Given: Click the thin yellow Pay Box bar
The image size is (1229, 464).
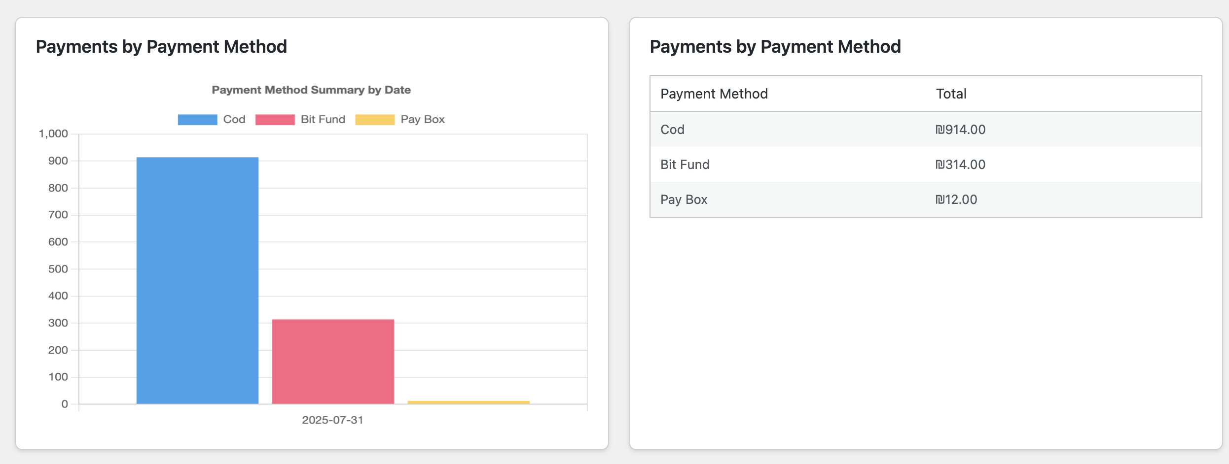Looking at the screenshot, I should pos(469,402).
